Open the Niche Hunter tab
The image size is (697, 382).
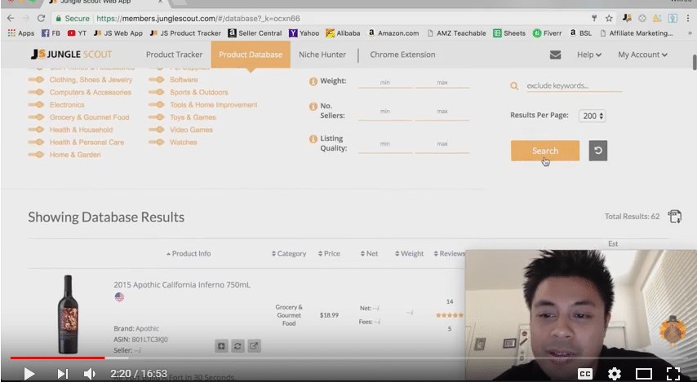pyautogui.click(x=321, y=55)
